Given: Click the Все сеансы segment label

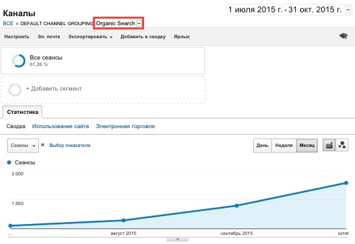Looking at the screenshot, I should [x=46, y=58].
